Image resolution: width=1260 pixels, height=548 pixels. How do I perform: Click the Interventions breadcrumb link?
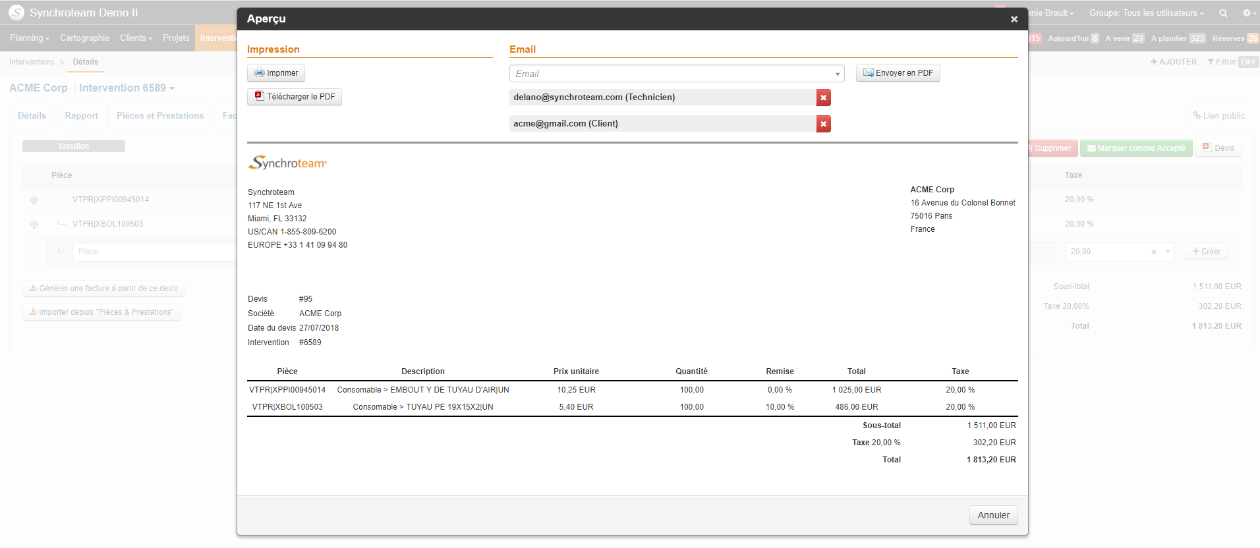click(x=32, y=62)
